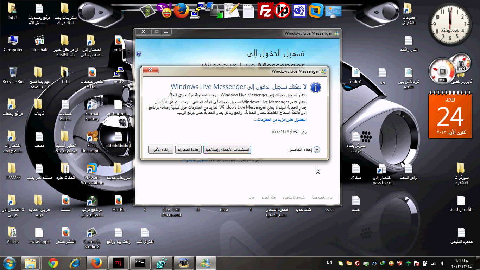Open the blank document icon in dock
The width and height of the screenshot is (480, 270).
[x=248, y=11]
